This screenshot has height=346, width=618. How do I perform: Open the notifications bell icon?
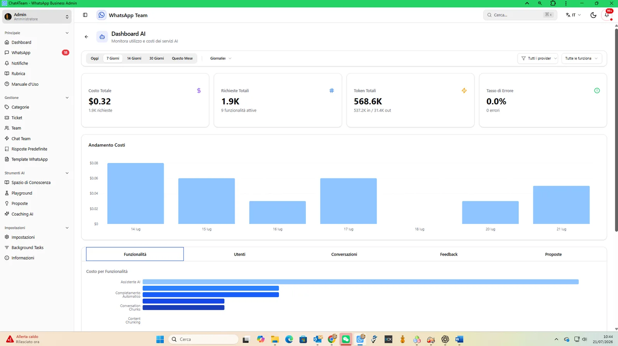[607, 15]
